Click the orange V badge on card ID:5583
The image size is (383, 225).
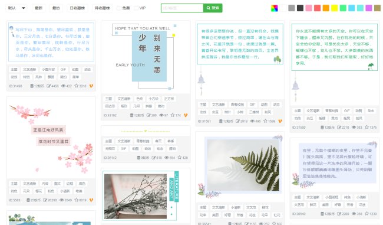[91, 200]
